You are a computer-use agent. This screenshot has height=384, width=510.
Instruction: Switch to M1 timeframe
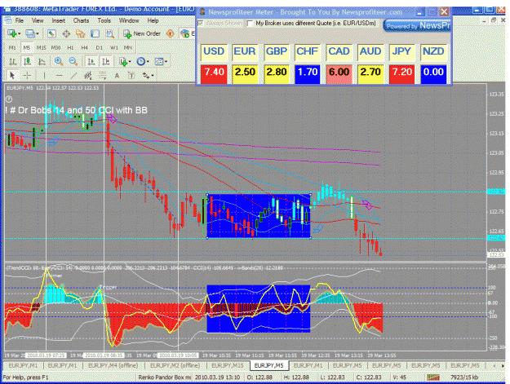point(12,48)
